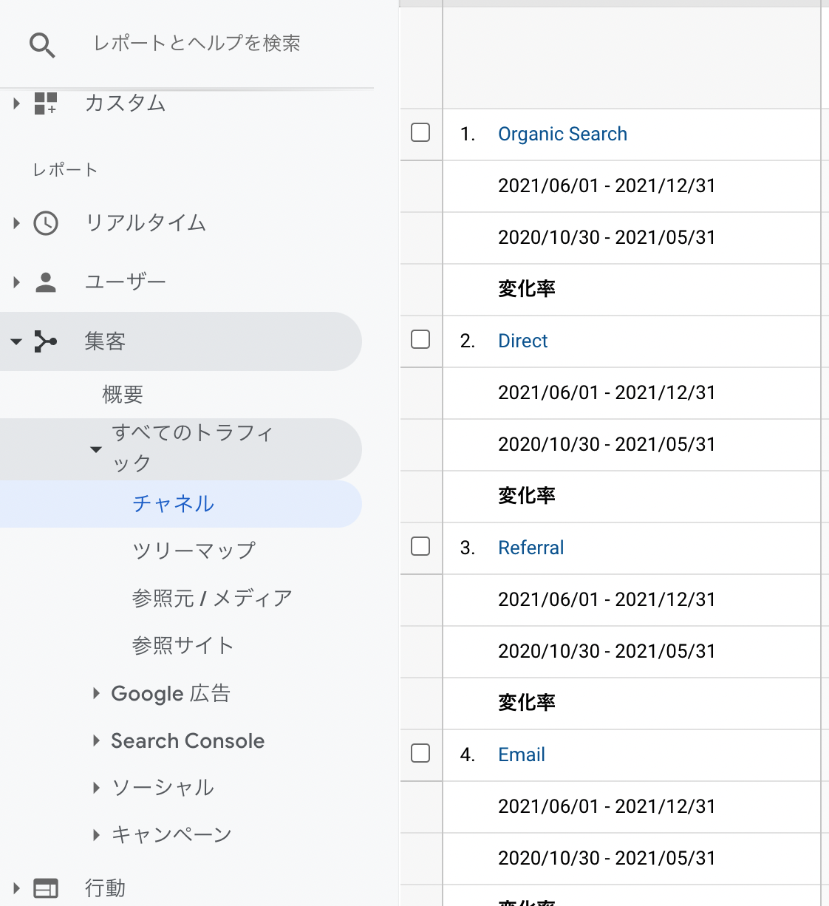Image resolution: width=829 pixels, height=906 pixels.
Task: Click the Acquisition branching-arrow icon
Action: click(46, 341)
